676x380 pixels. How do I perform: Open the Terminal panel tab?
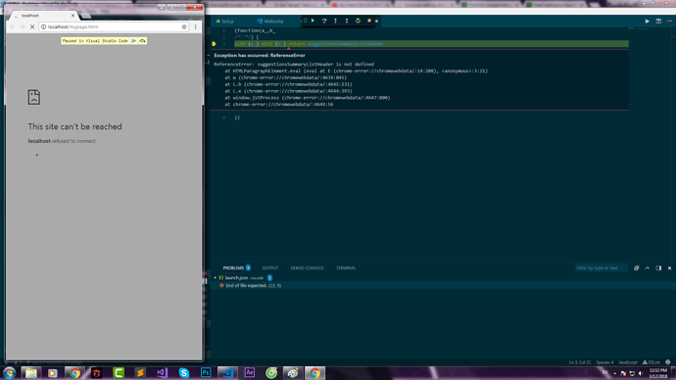346,268
